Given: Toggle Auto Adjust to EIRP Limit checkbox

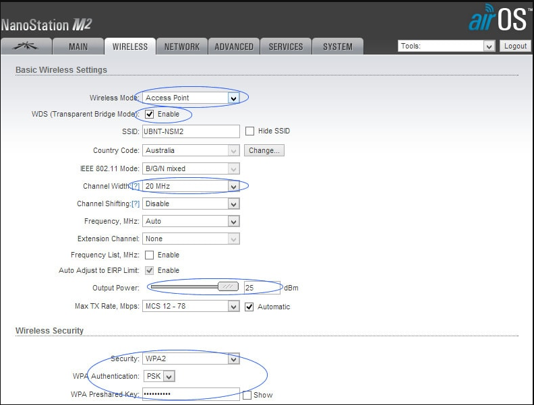Looking at the screenshot, I should (149, 271).
